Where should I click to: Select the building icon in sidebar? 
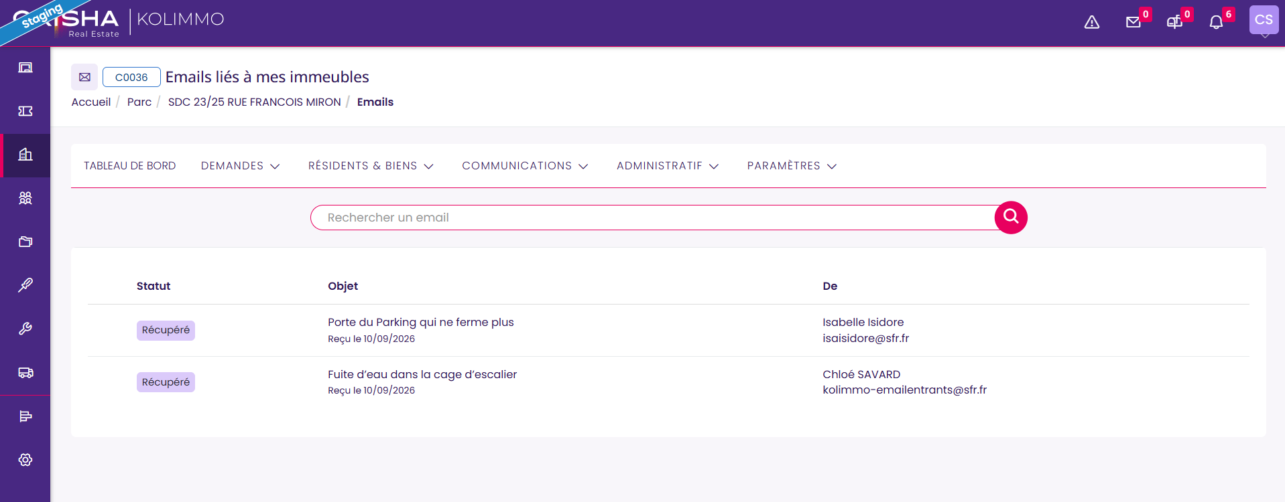pyautogui.click(x=25, y=155)
